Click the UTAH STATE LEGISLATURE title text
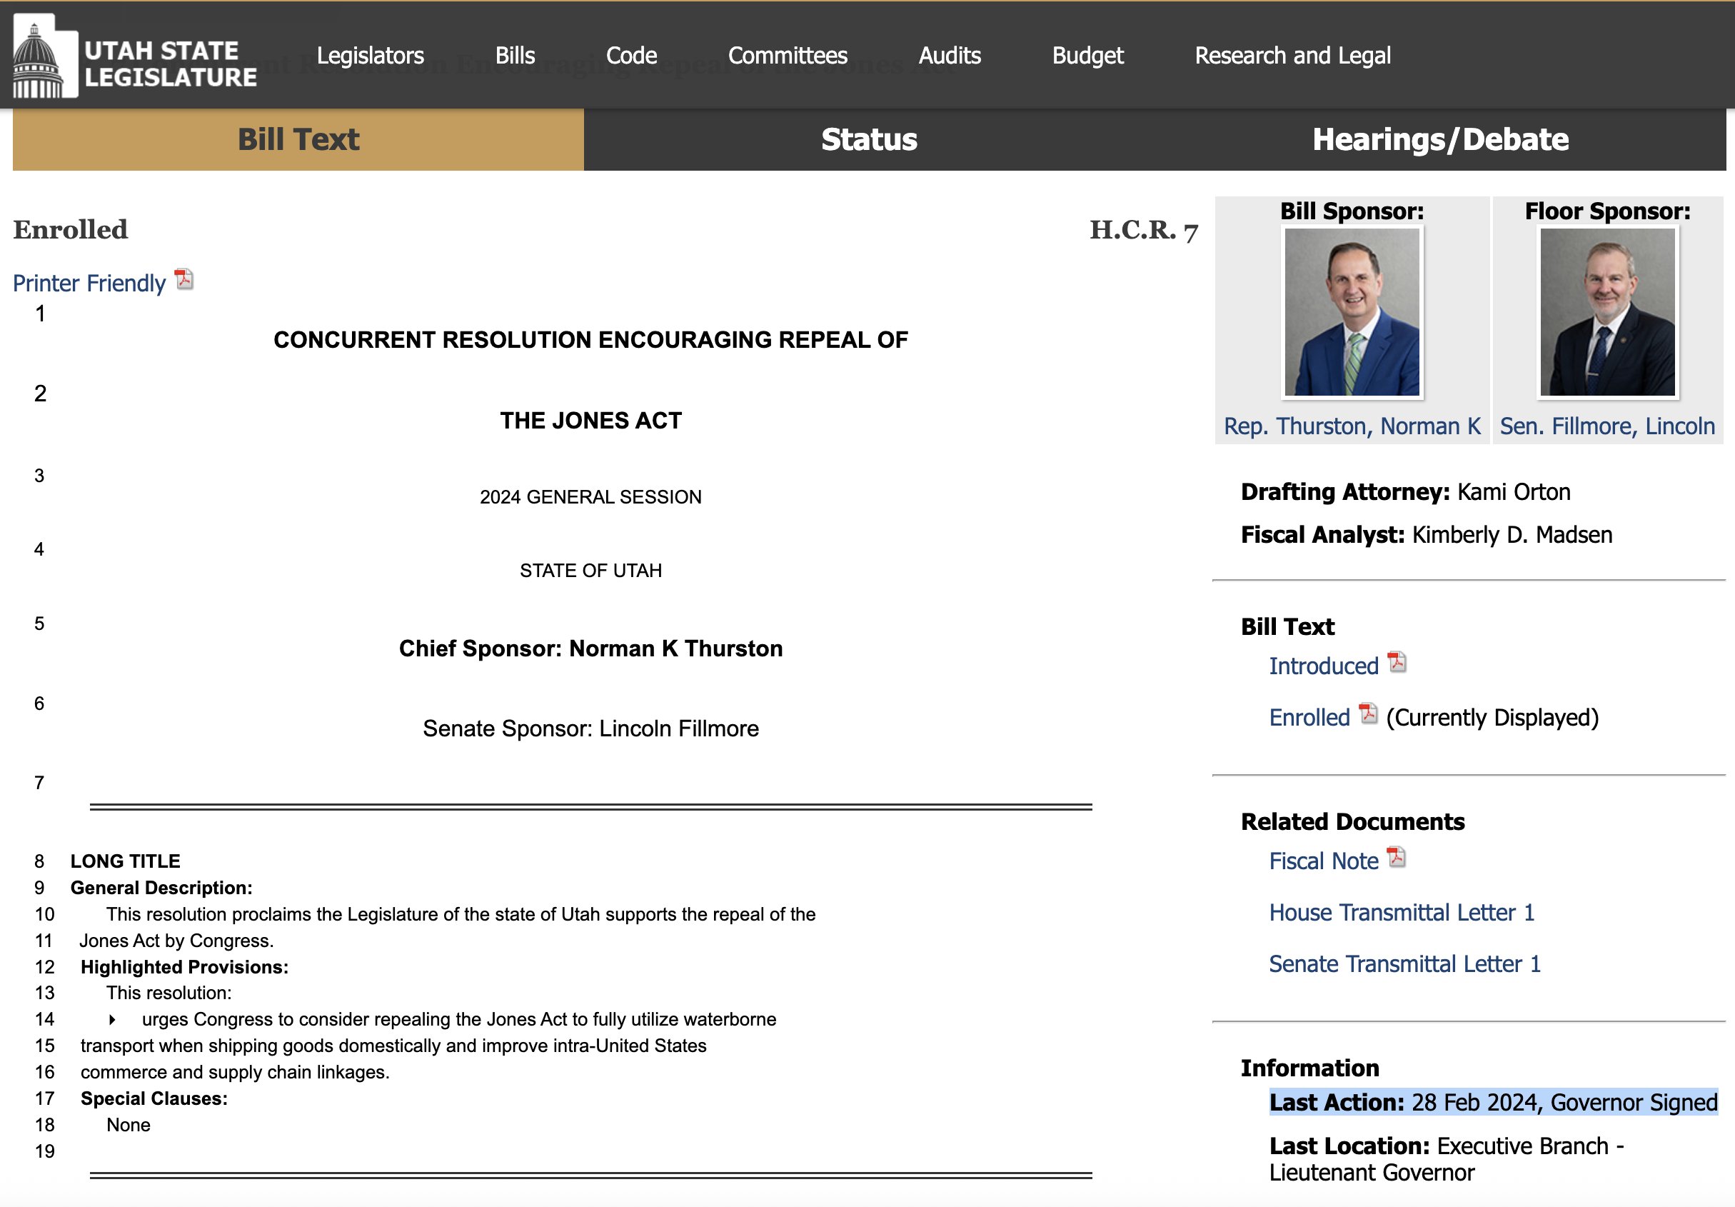Image resolution: width=1735 pixels, height=1207 pixels. coord(171,64)
